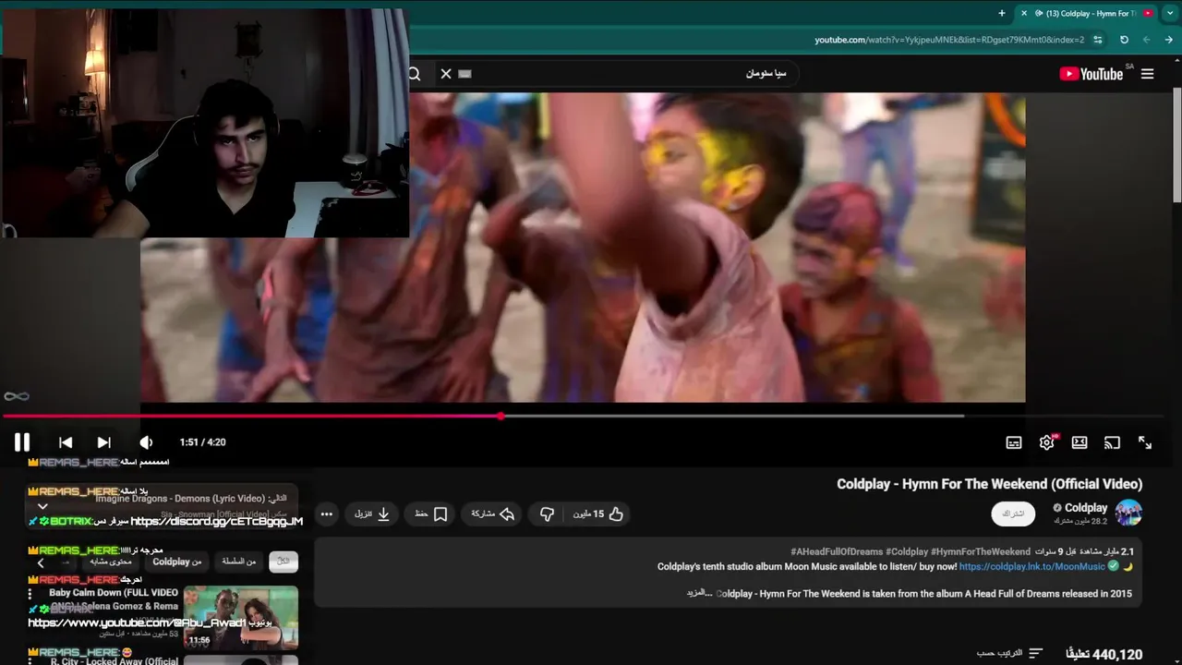
Task: Clear the search text with the X
Action: click(446, 74)
